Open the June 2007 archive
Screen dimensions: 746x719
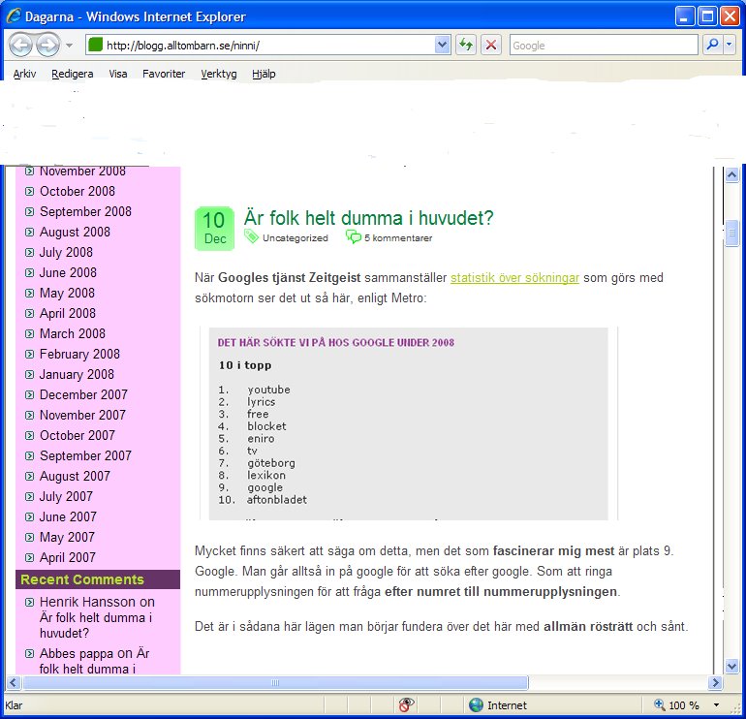pos(68,516)
